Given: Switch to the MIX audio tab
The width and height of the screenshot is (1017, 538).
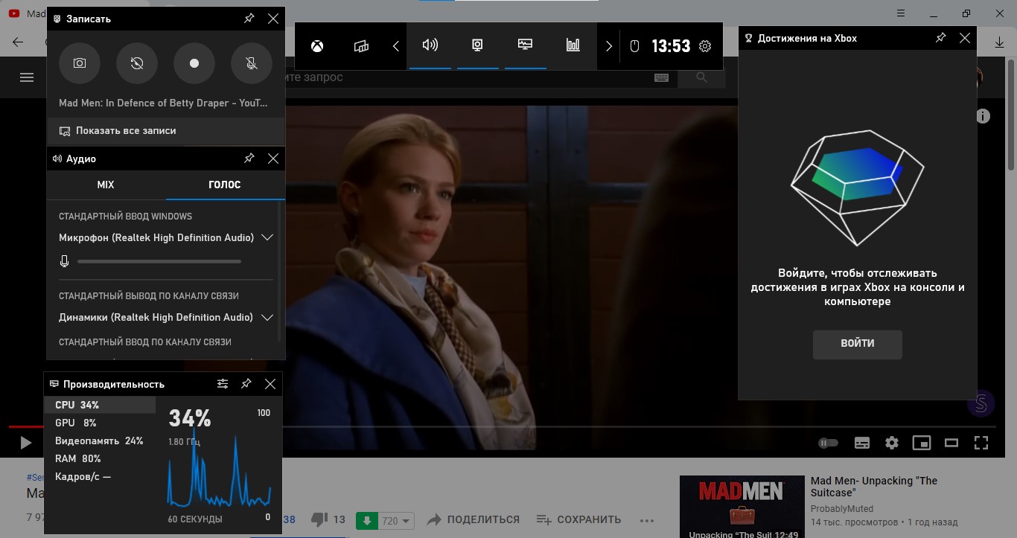Looking at the screenshot, I should [x=106, y=185].
